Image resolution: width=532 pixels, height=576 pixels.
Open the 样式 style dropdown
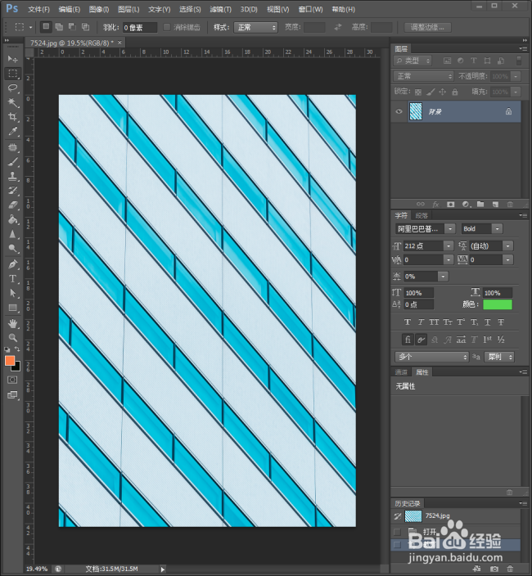[x=255, y=27]
